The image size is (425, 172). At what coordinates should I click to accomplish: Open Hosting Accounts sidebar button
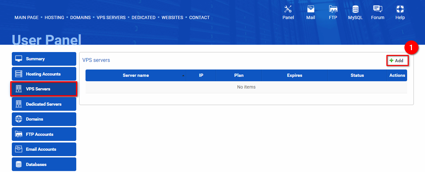44,74
